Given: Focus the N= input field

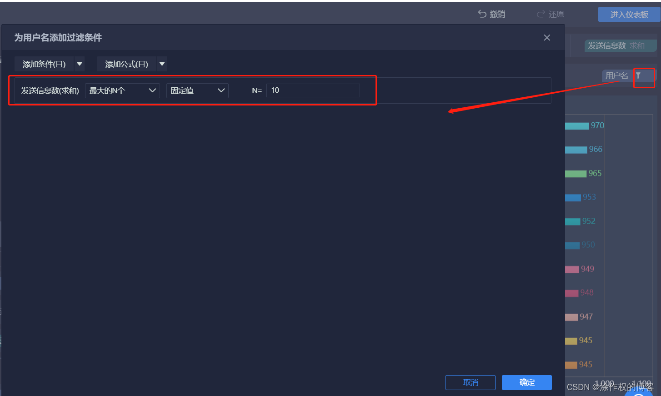Looking at the screenshot, I should [313, 90].
